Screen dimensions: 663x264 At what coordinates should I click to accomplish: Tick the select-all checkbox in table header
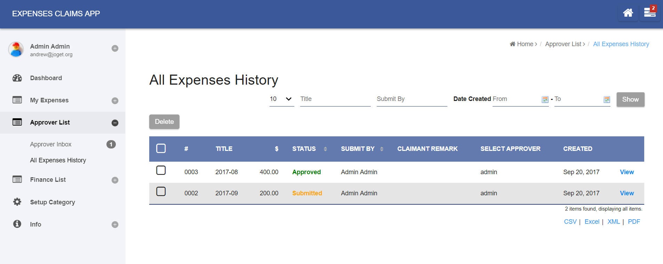pyautogui.click(x=161, y=148)
